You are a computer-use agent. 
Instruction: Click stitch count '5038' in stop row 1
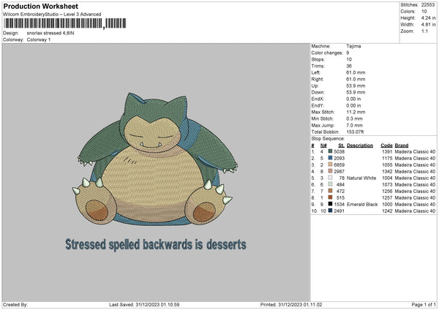[339, 151]
